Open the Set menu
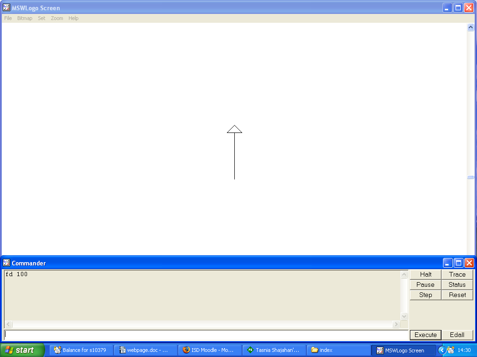Viewport: 477px width, 357px height. (41, 18)
